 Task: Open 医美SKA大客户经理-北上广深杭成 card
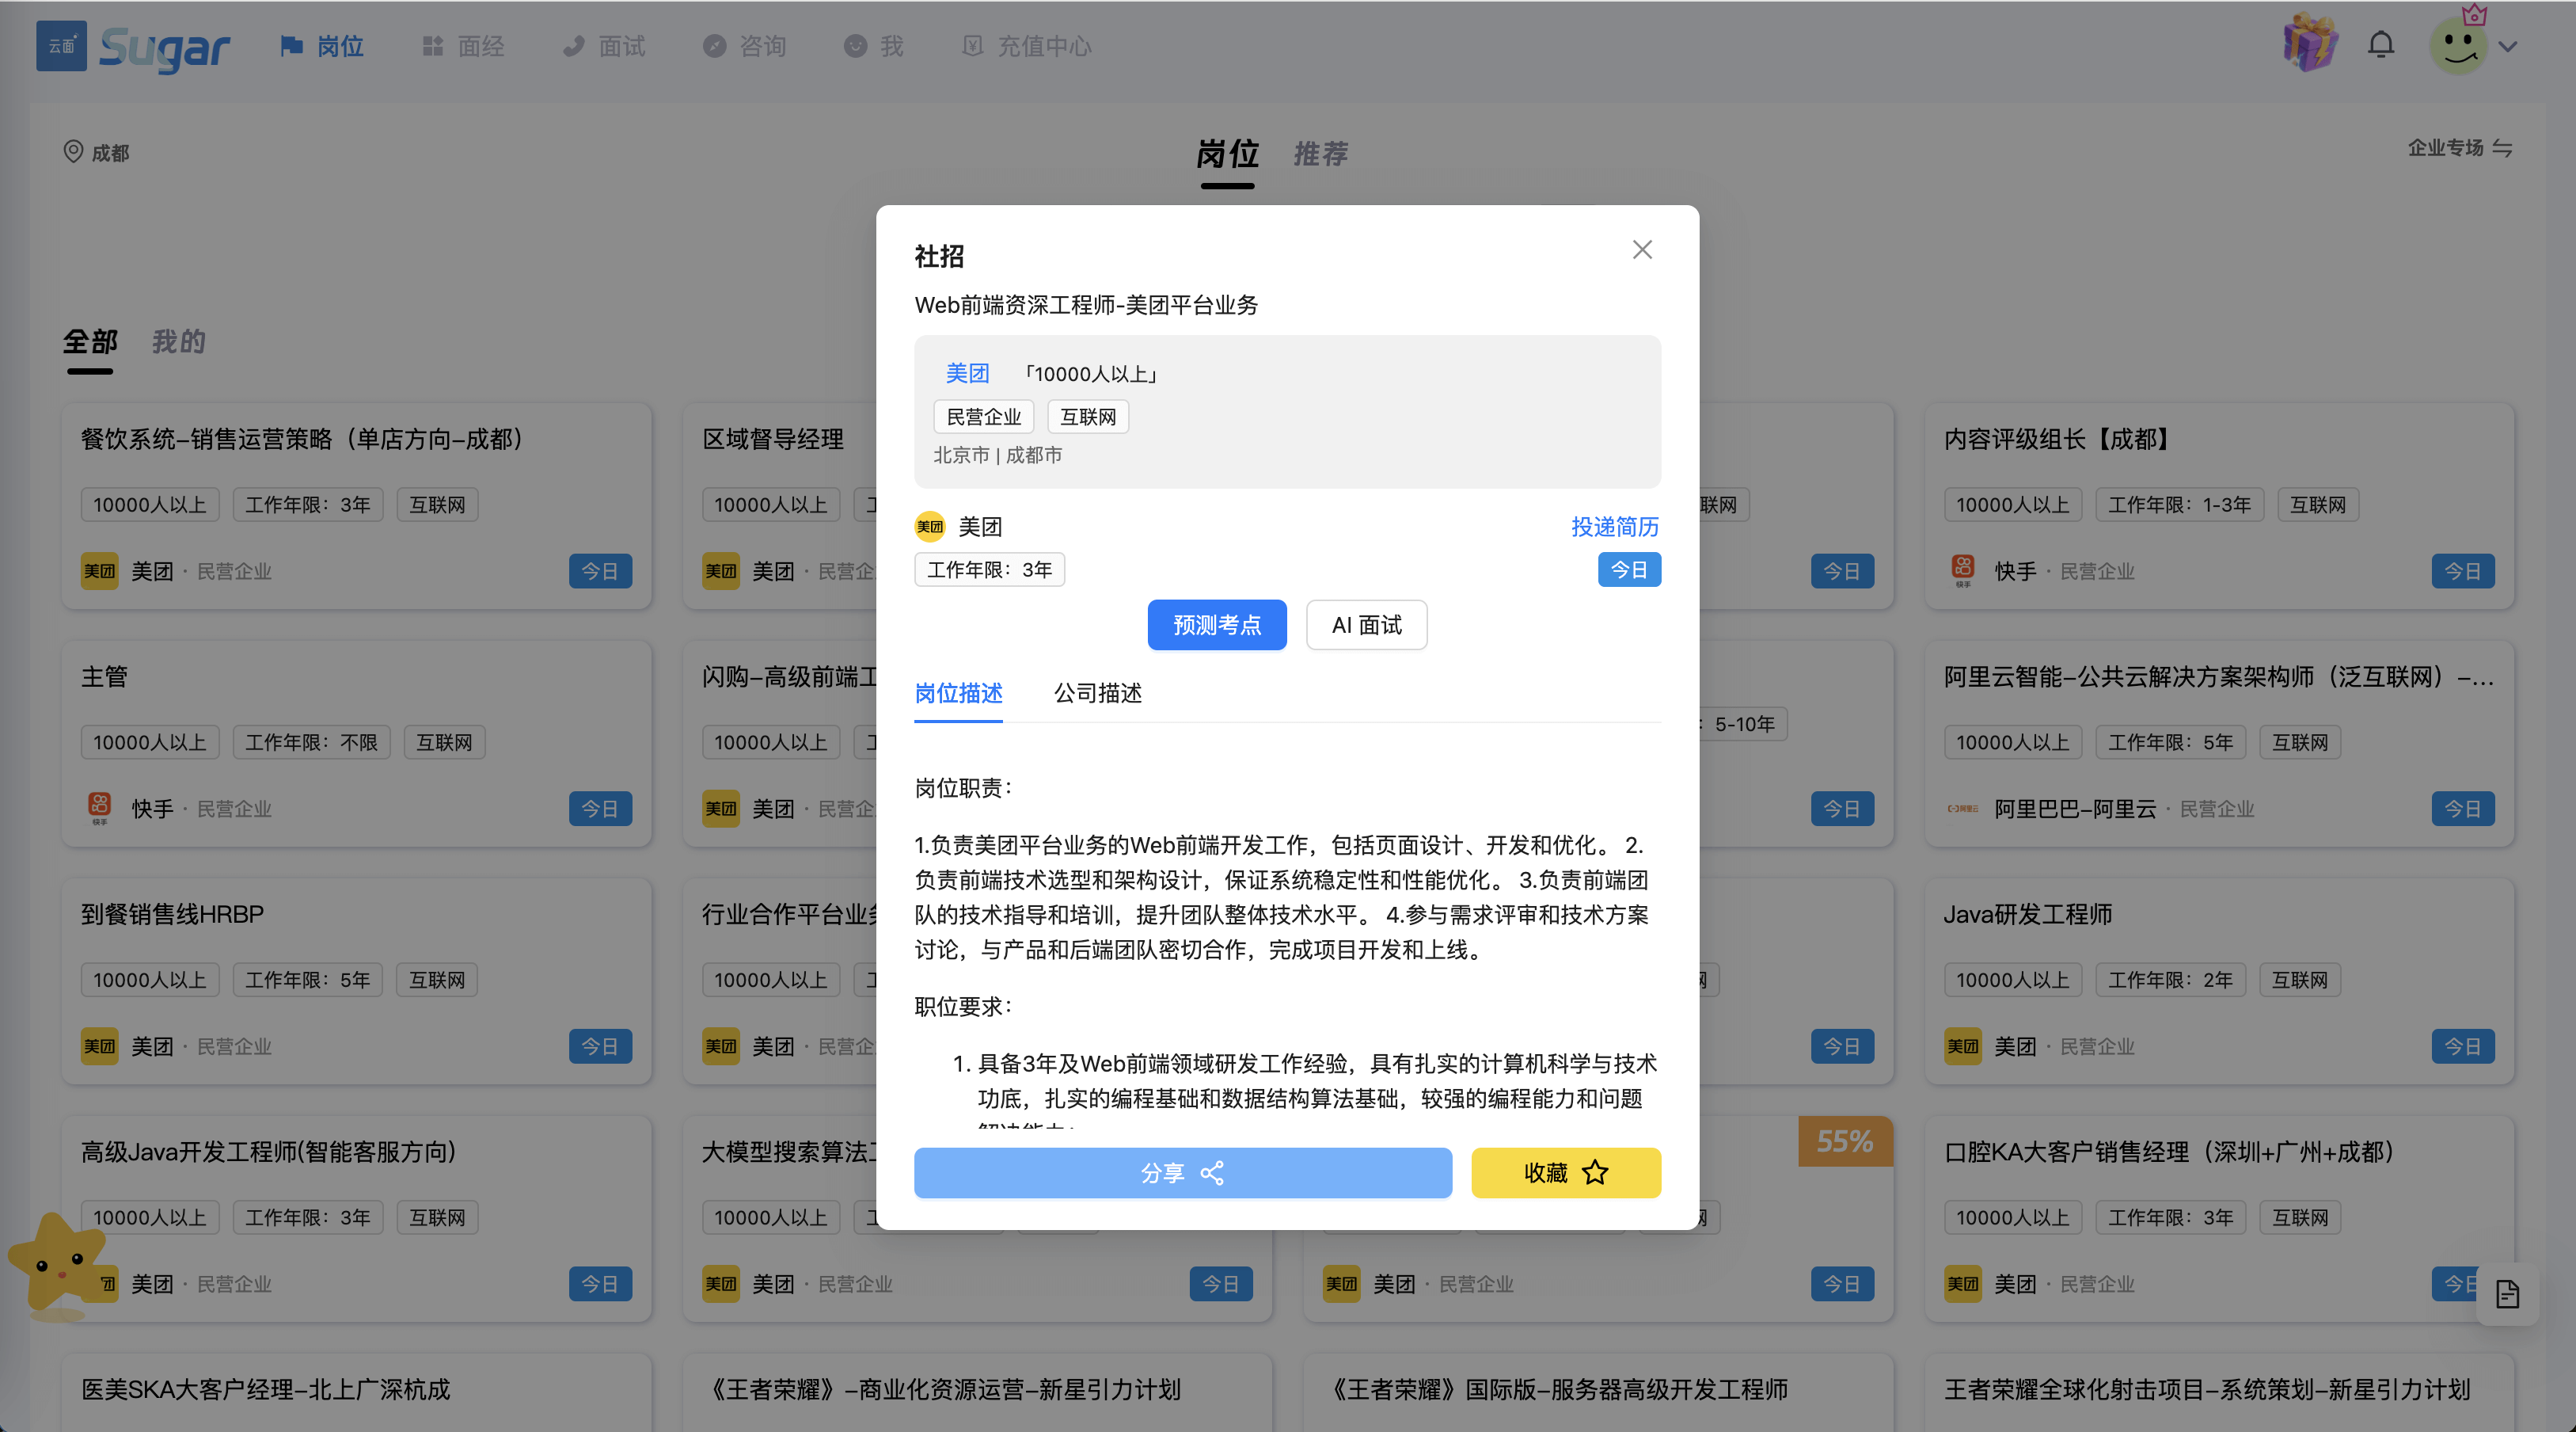pos(356,1392)
